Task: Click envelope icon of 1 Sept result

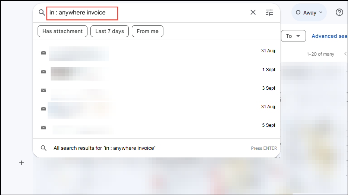Action: pyautogui.click(x=44, y=72)
